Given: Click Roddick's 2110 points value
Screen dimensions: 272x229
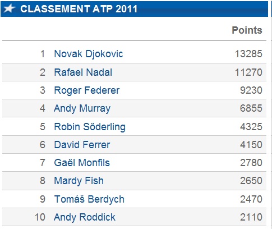Looking at the screenshot, I should [x=251, y=217].
